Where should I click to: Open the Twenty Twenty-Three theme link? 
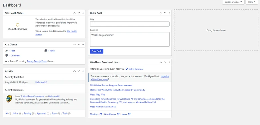coord(37,61)
